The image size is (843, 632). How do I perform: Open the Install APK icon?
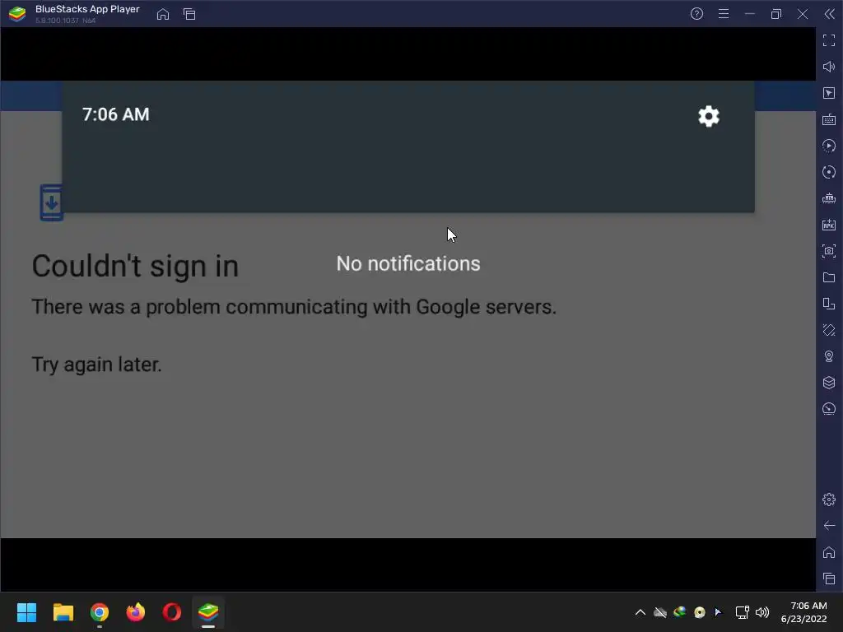click(829, 225)
